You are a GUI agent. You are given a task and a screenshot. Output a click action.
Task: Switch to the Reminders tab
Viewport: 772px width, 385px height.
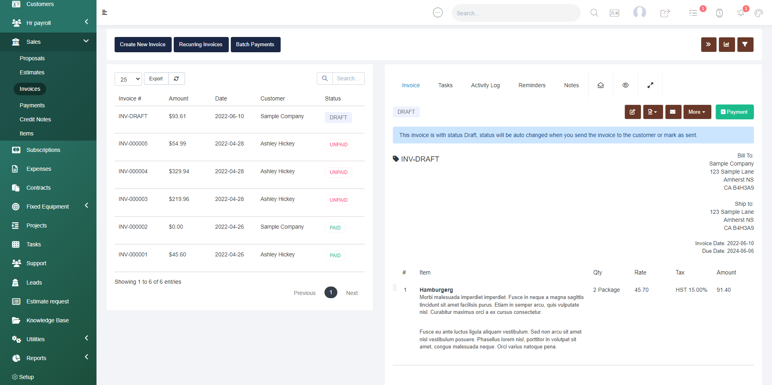pos(532,85)
